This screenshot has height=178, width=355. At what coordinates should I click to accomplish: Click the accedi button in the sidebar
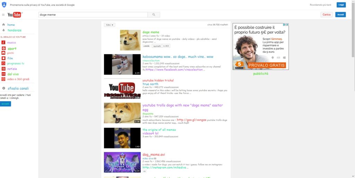pyautogui.click(x=5, y=104)
